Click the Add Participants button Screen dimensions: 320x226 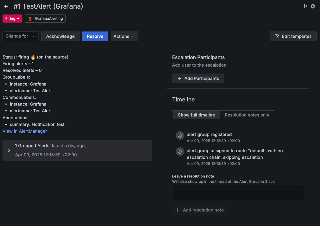click(x=198, y=78)
